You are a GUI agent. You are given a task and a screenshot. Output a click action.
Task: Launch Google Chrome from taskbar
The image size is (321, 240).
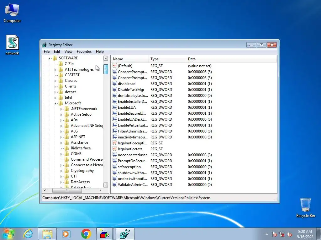pyautogui.click(x=86, y=234)
